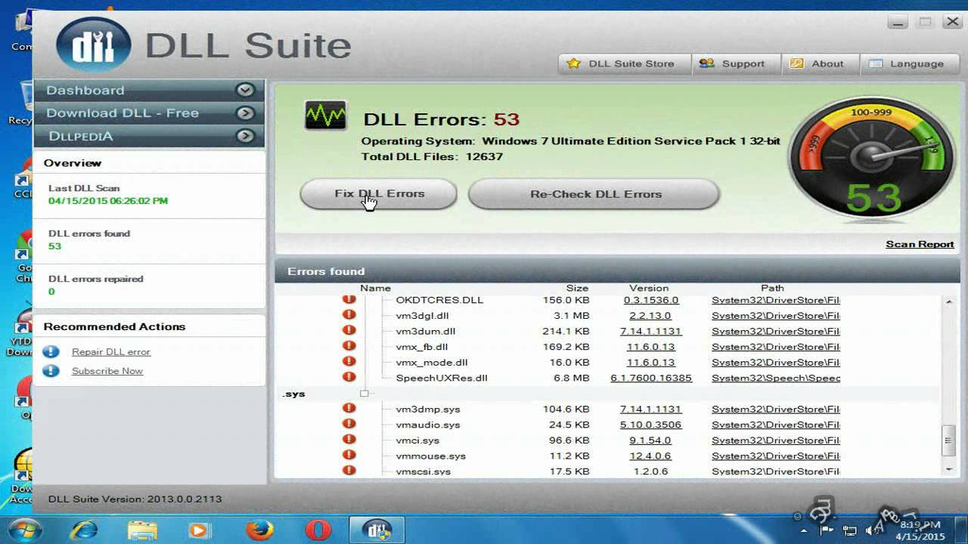The height and width of the screenshot is (544, 968).
Task: Select the vmaudio.sys file name
Action: (427, 425)
